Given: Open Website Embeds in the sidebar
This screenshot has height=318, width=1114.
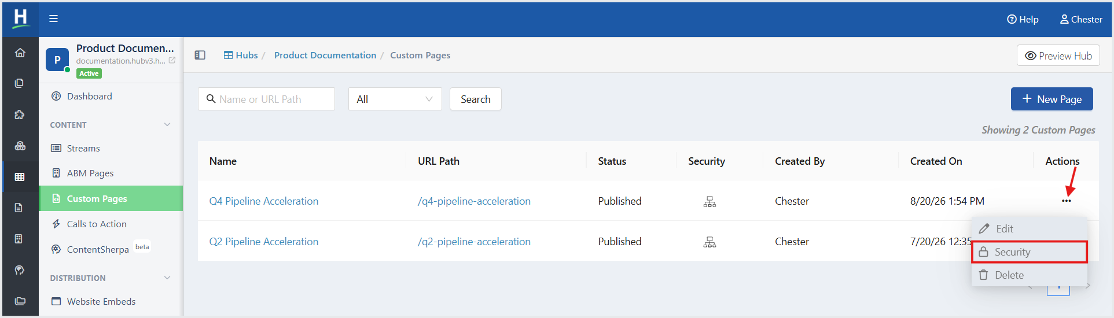Looking at the screenshot, I should coord(101,301).
